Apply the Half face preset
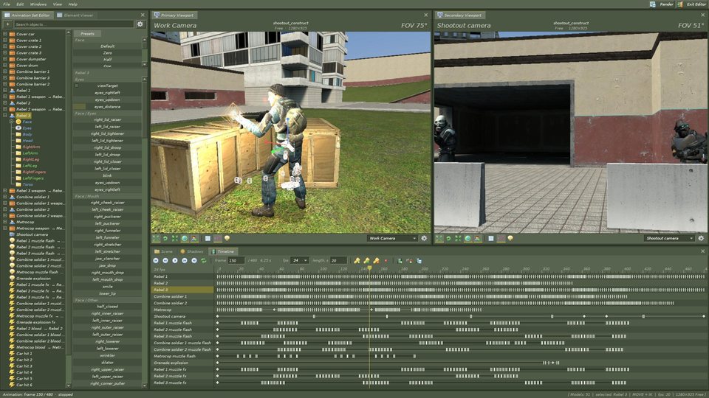709x398 pixels. tap(107, 60)
